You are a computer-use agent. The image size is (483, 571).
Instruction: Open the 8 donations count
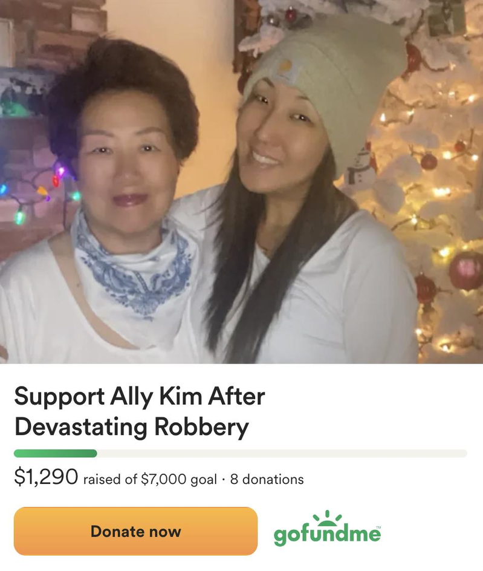tap(267, 479)
